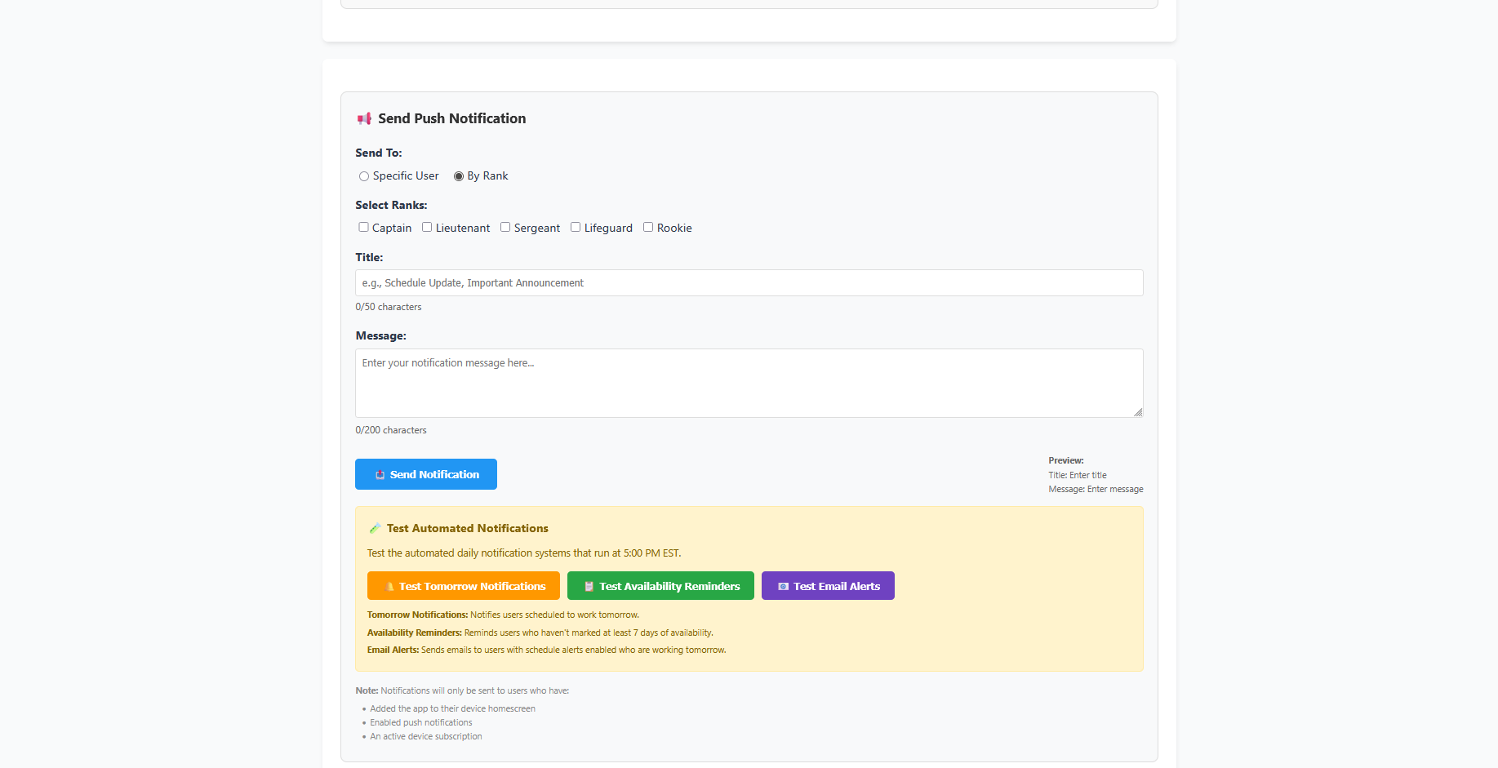Click the bell icon on Test Tomorrow Notifications
The image size is (1498, 768).
(x=389, y=587)
